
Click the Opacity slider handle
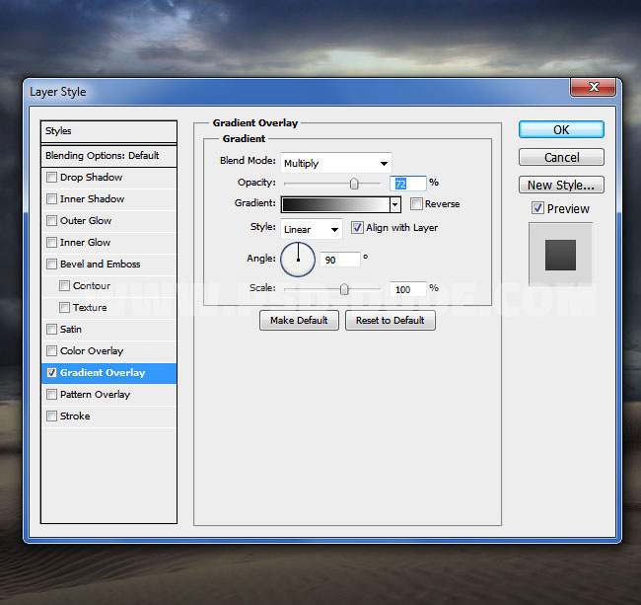353,183
